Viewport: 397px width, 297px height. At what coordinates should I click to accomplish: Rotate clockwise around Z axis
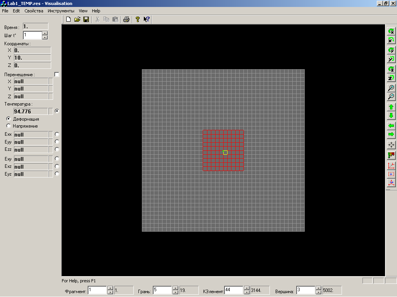pyautogui.click(x=391, y=69)
